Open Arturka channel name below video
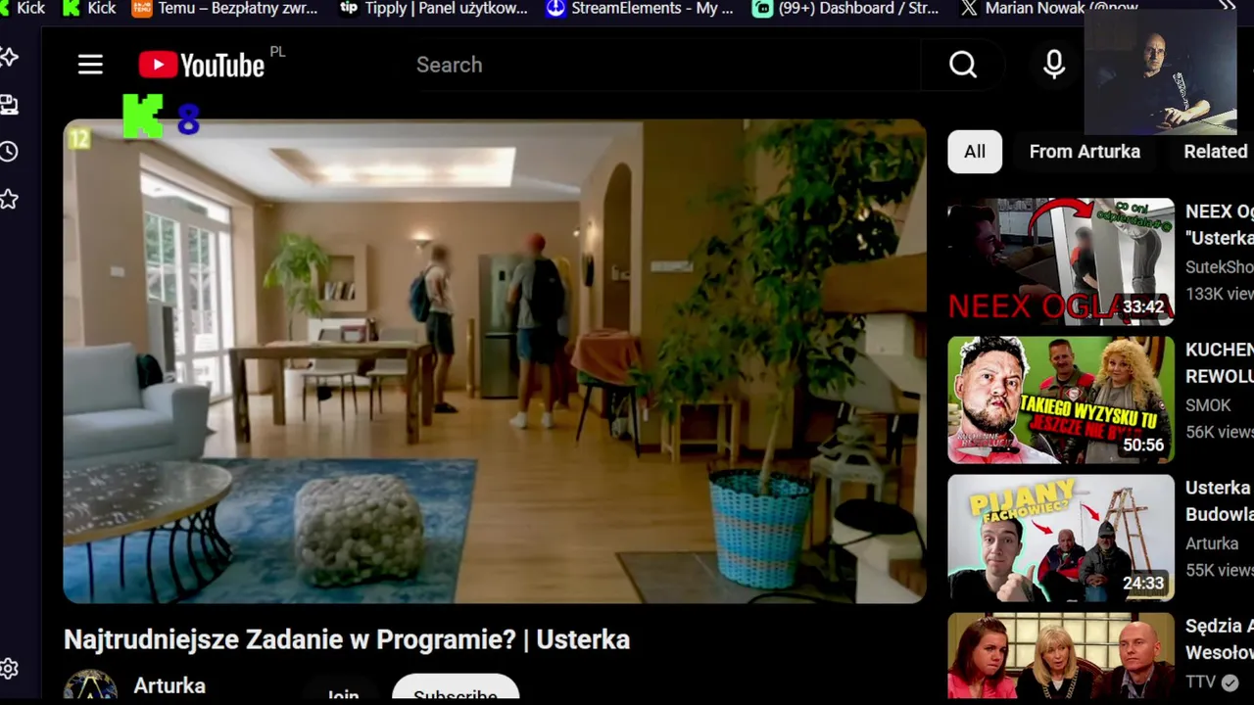The image size is (1254, 705). point(169,685)
